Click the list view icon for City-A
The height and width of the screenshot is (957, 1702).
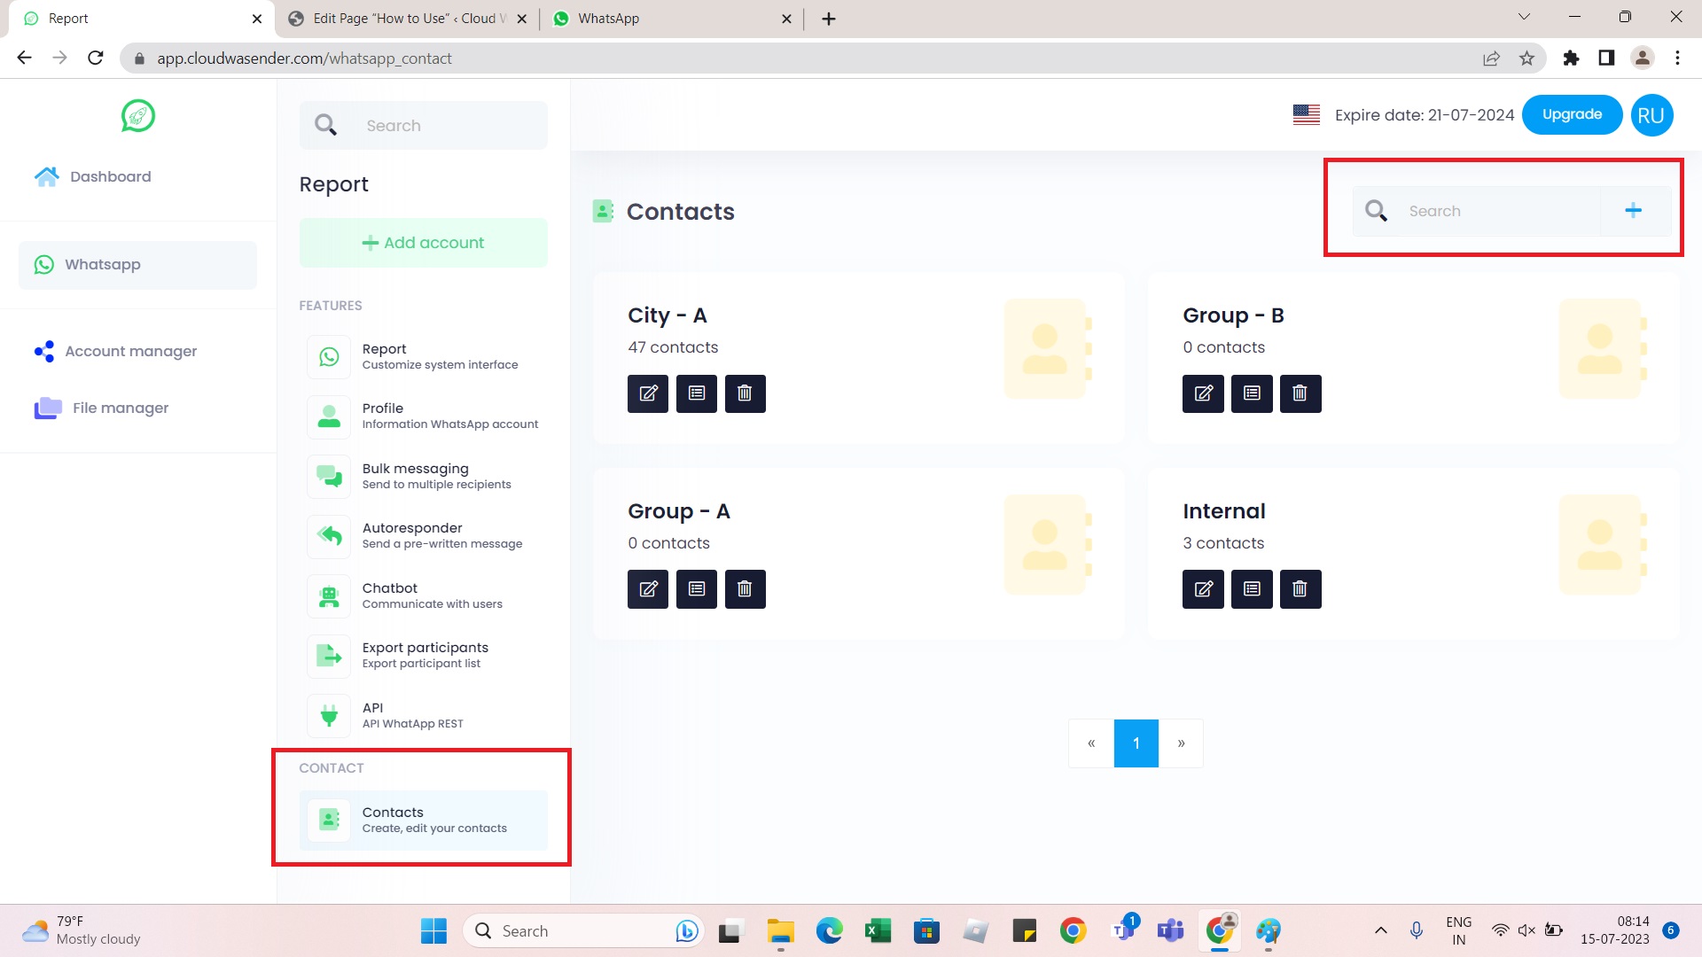pos(696,393)
